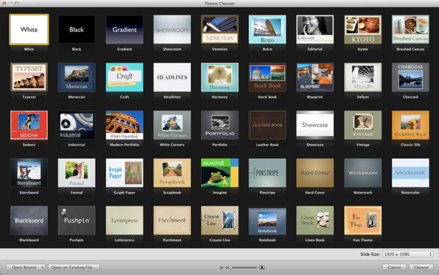Click the thumbnail size slider track

[241, 267]
